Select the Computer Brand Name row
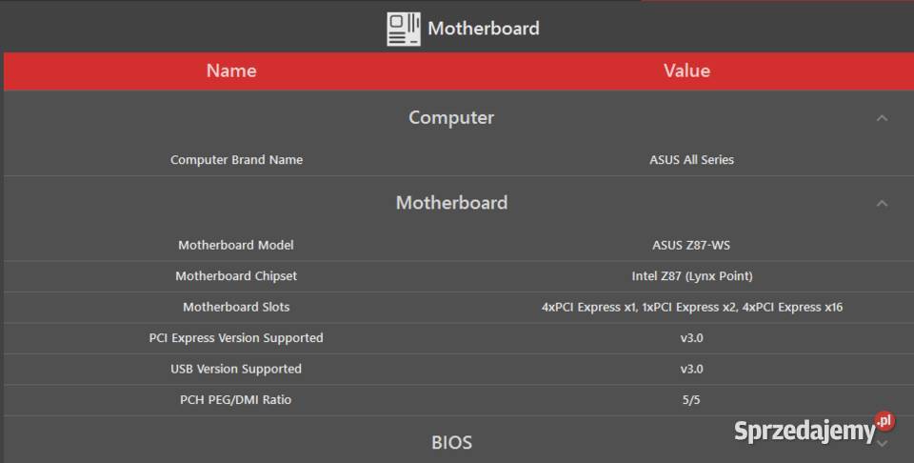This screenshot has height=463, width=914. click(458, 160)
